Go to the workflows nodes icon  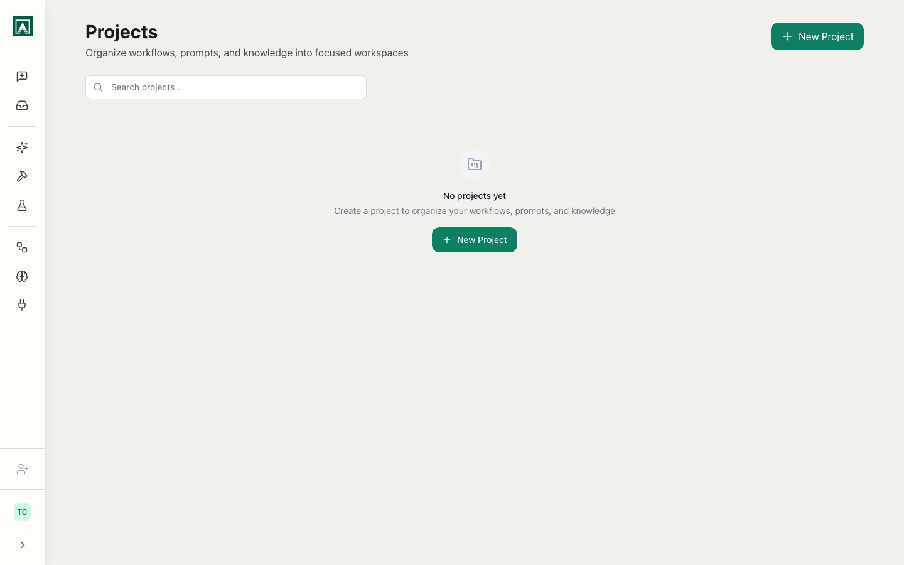[x=22, y=247]
